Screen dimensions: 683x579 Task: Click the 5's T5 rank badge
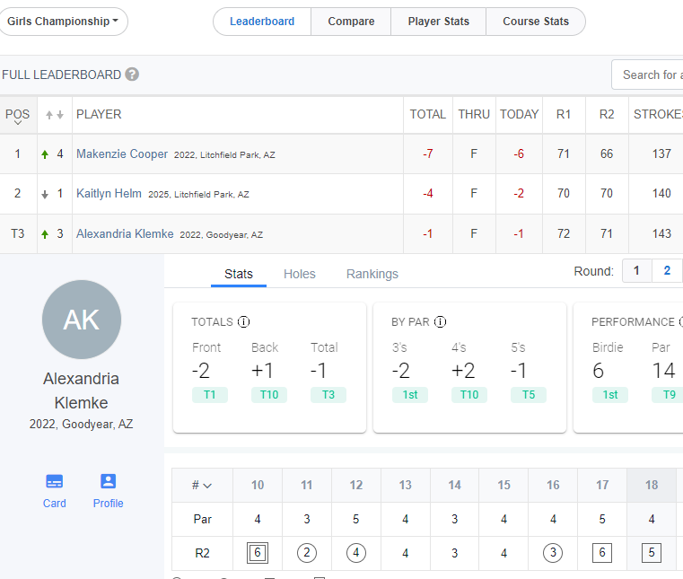(x=529, y=395)
